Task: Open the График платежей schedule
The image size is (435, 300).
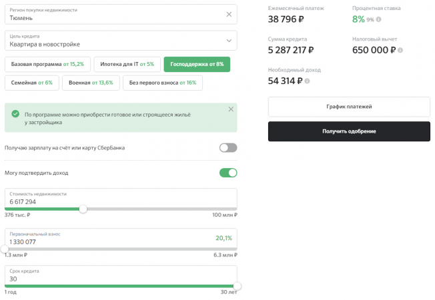Action: pyautogui.click(x=349, y=107)
